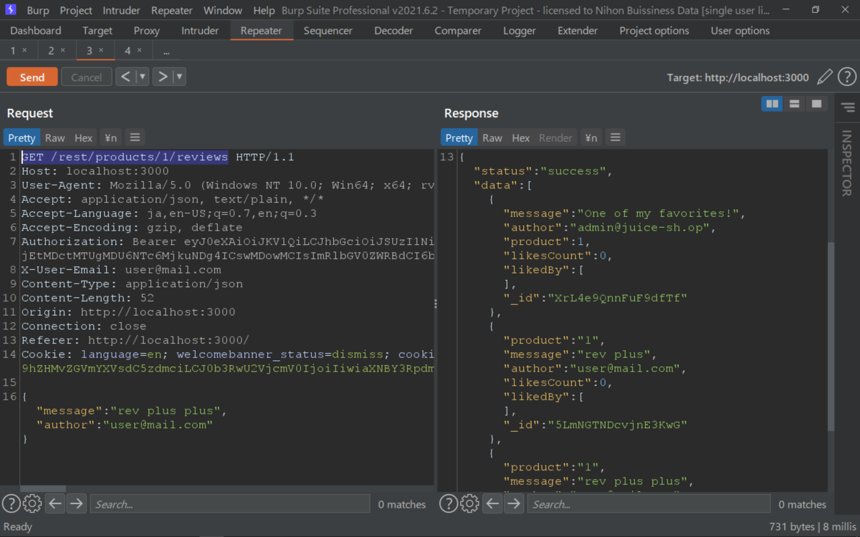The image size is (860, 537).
Task: Open Response search help icon
Action: (449, 503)
